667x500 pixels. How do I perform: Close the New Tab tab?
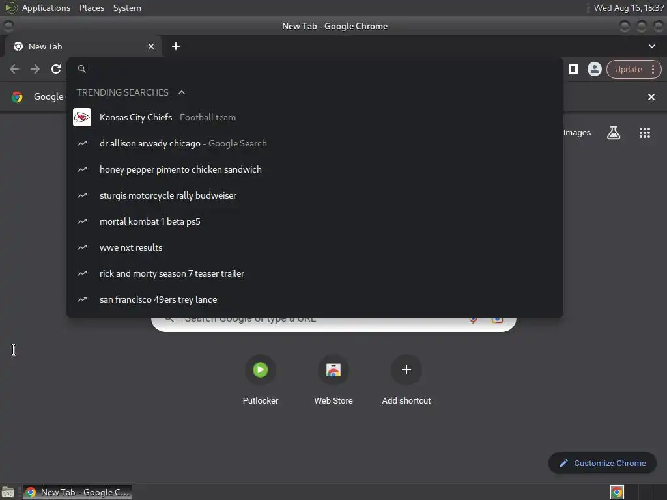(x=151, y=46)
